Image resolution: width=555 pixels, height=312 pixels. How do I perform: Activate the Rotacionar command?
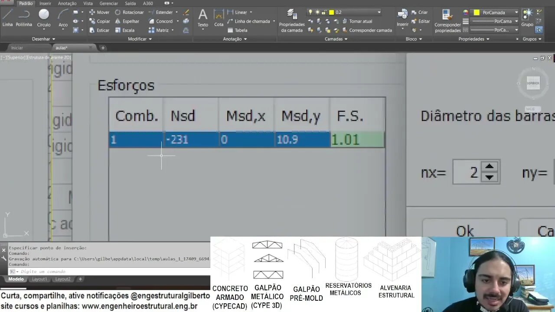point(129,12)
